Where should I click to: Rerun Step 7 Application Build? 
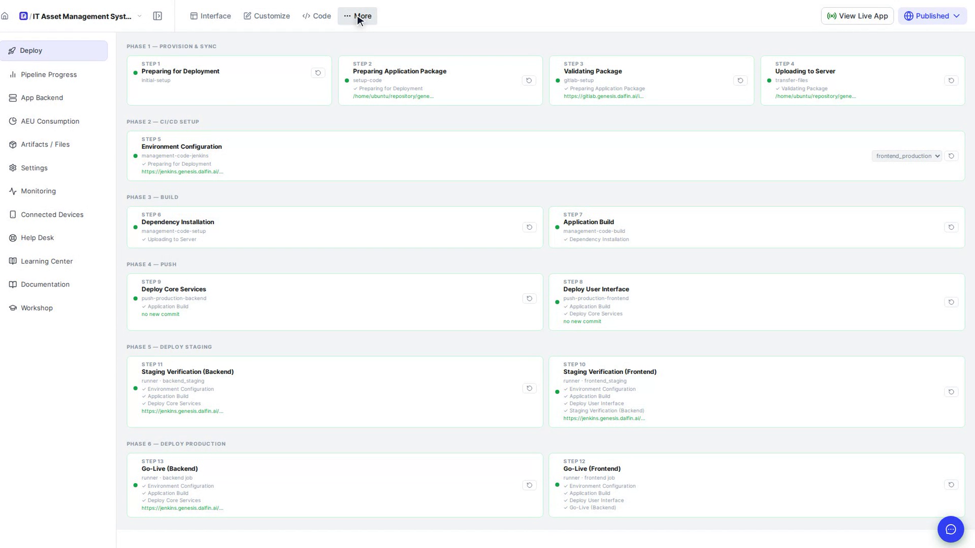(951, 227)
